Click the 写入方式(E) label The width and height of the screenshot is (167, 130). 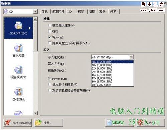click(57, 64)
